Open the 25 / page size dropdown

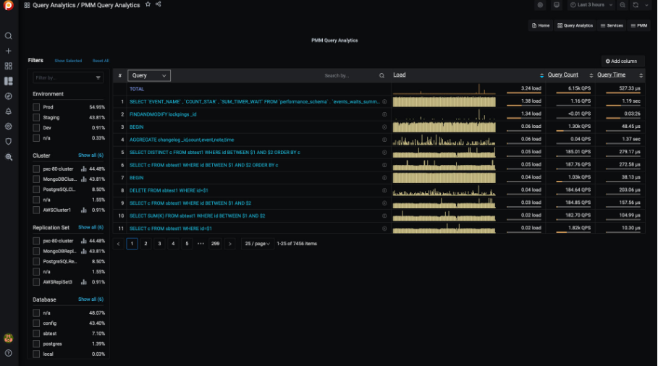[257, 244]
